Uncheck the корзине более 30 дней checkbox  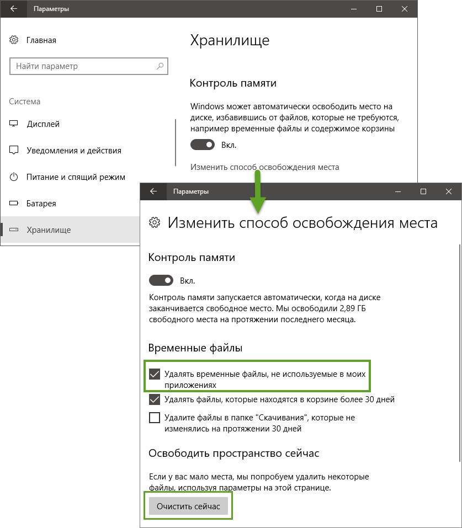click(x=155, y=399)
